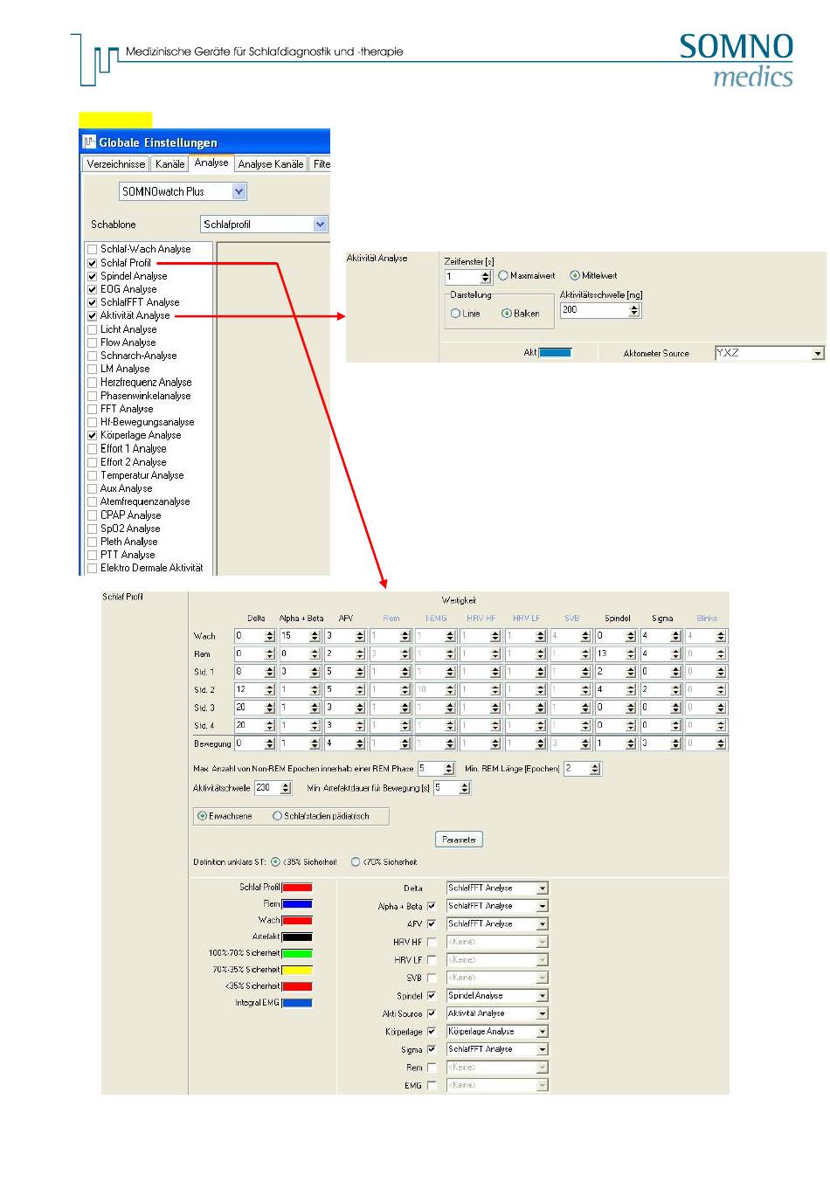Open the Sigma source dropdown
830x1196 pixels.
tap(543, 1049)
